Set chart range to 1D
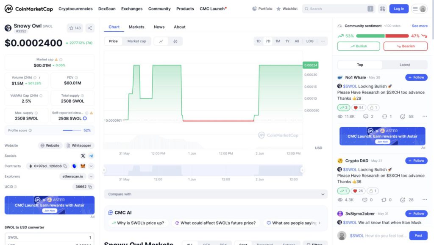 click(x=258, y=41)
